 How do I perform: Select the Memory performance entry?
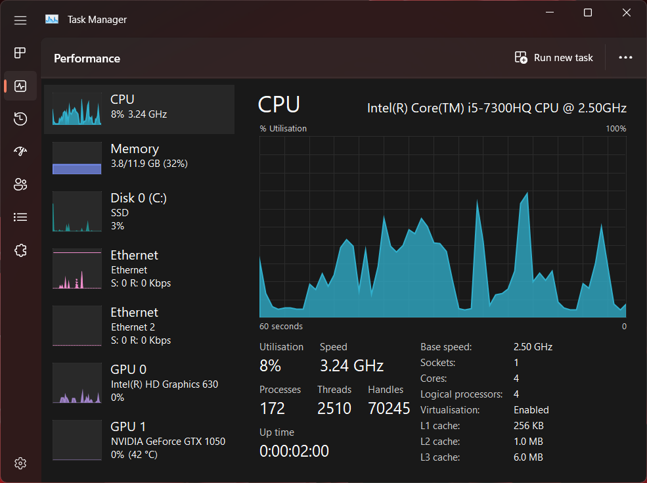point(139,158)
